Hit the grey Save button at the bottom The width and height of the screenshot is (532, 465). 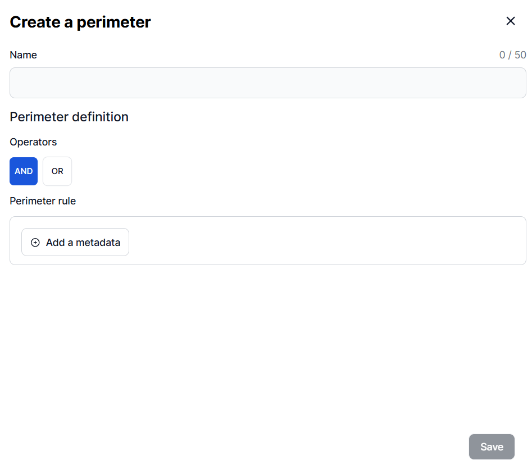(x=492, y=447)
